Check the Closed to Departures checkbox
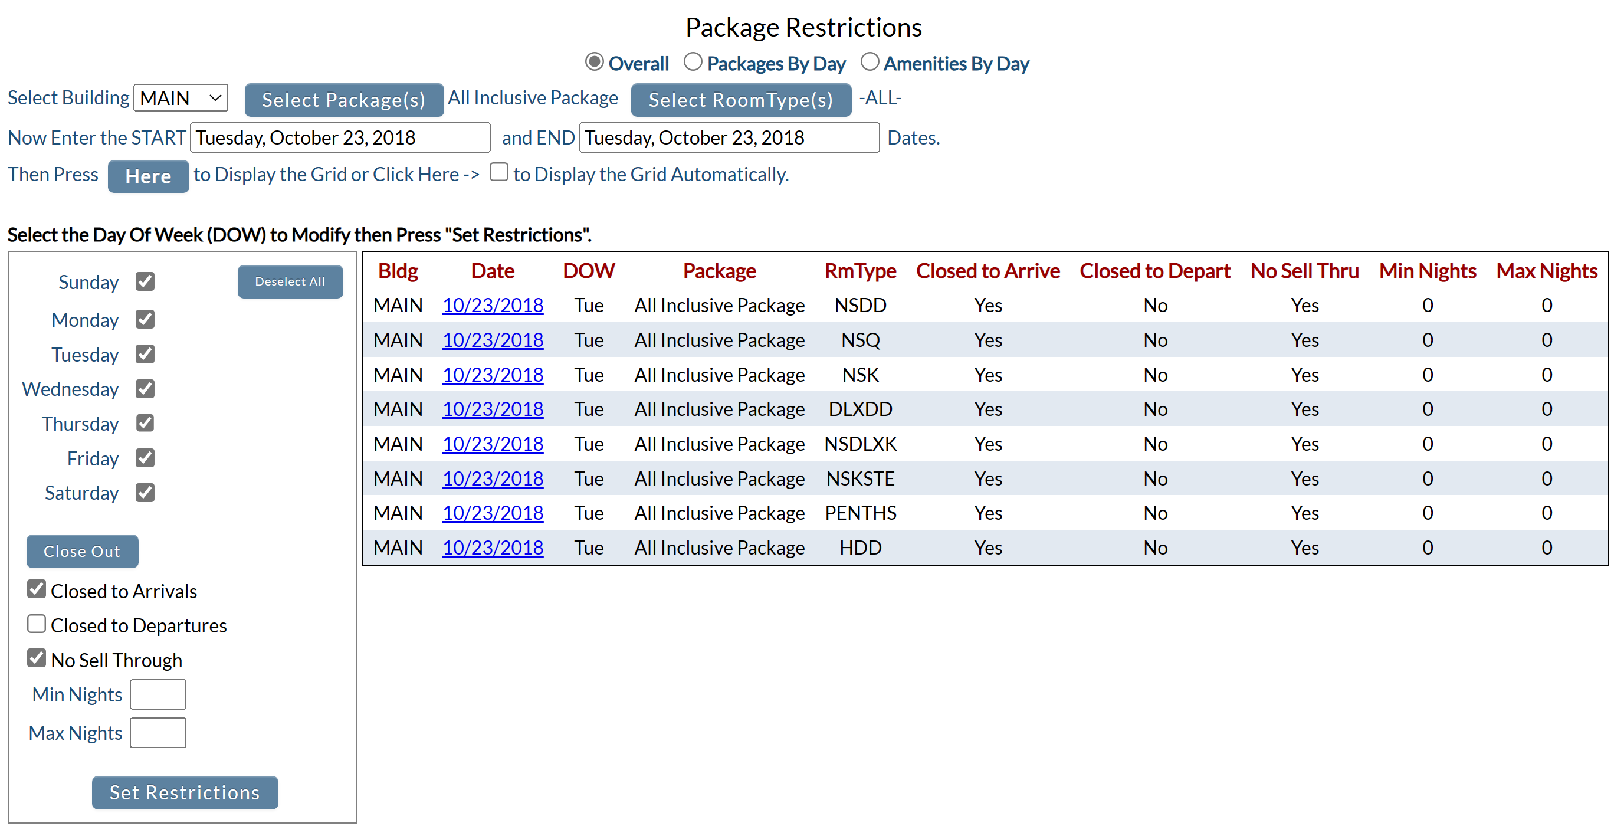Screen dimensions: 1624x836 (x=37, y=624)
